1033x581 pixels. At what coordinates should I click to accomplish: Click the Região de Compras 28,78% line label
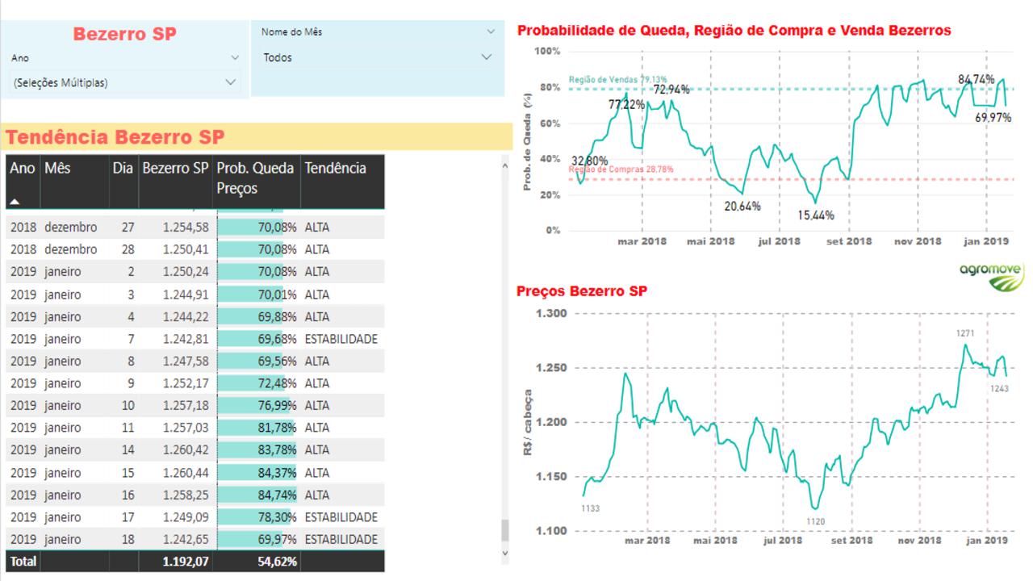click(x=621, y=169)
